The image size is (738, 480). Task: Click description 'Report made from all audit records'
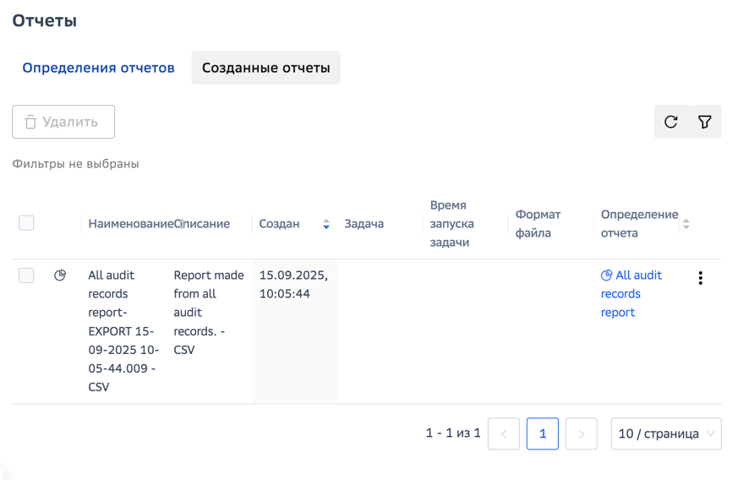209,313
